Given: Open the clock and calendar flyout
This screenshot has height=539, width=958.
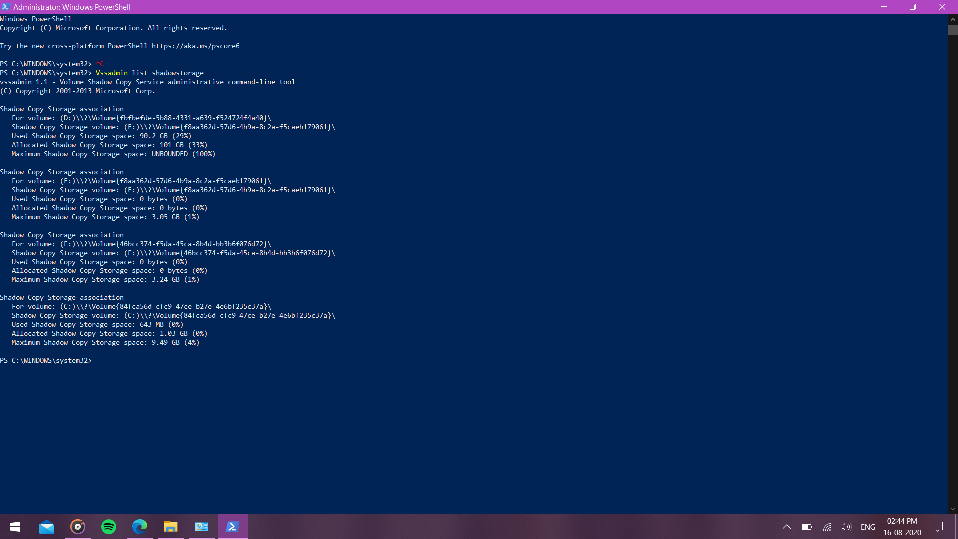Looking at the screenshot, I should pyautogui.click(x=902, y=527).
